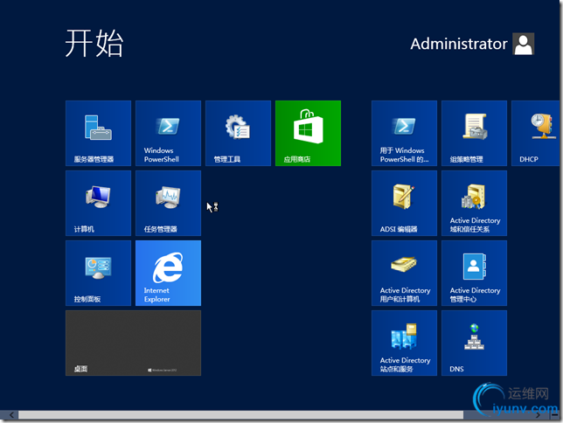Open the 服务器管理器 tile
This screenshot has height=423, width=563.
pos(98,133)
